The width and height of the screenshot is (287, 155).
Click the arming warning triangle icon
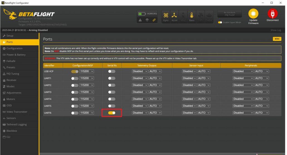[140, 20]
